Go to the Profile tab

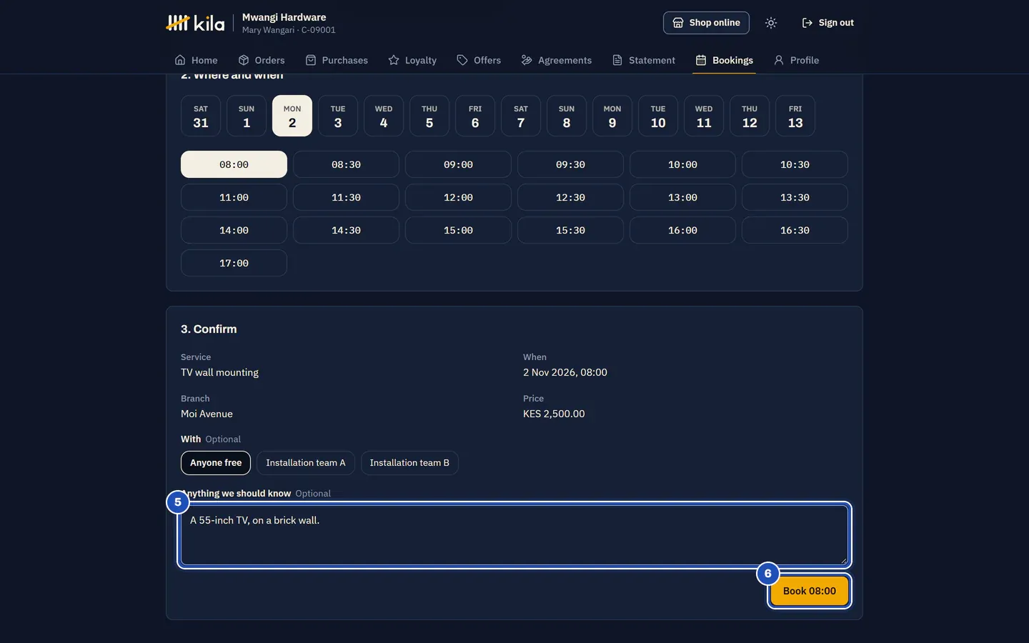[x=796, y=60]
